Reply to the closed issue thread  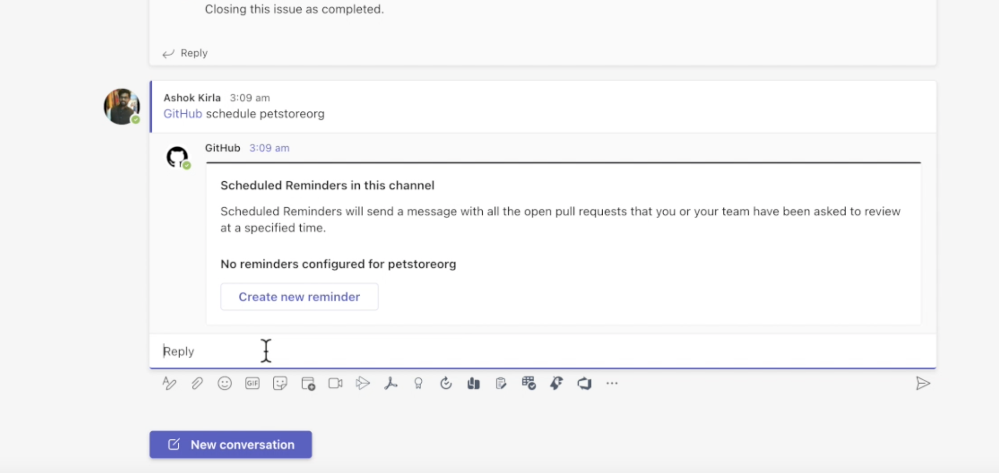tap(185, 53)
